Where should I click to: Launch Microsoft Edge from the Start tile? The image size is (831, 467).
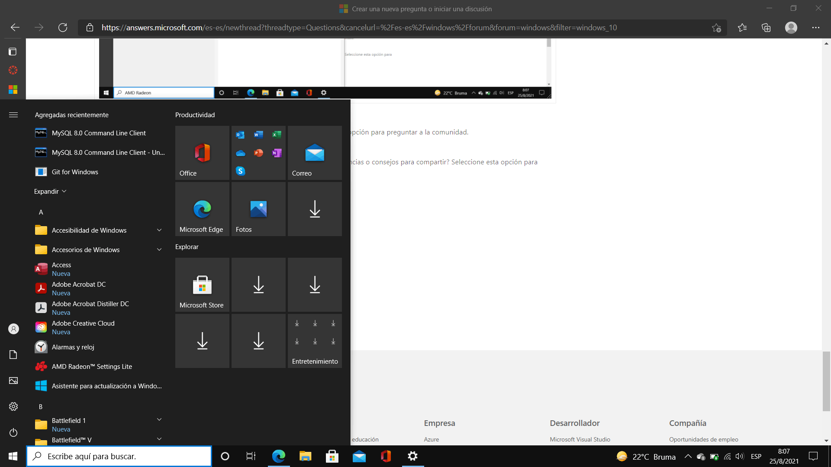pyautogui.click(x=202, y=209)
